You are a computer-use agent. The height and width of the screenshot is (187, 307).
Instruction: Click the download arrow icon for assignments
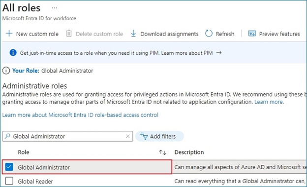(133, 34)
